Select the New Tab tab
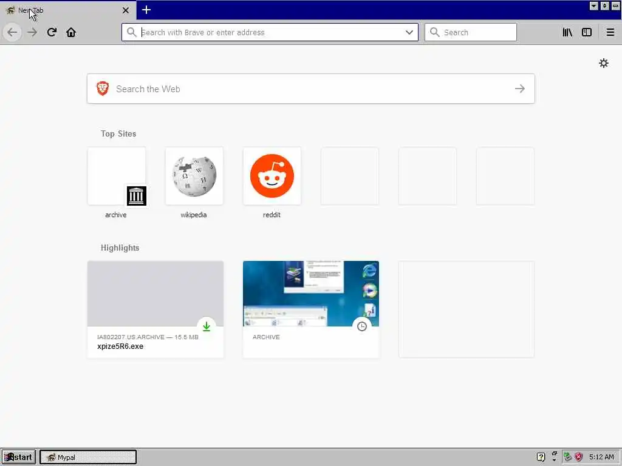 (x=68, y=10)
